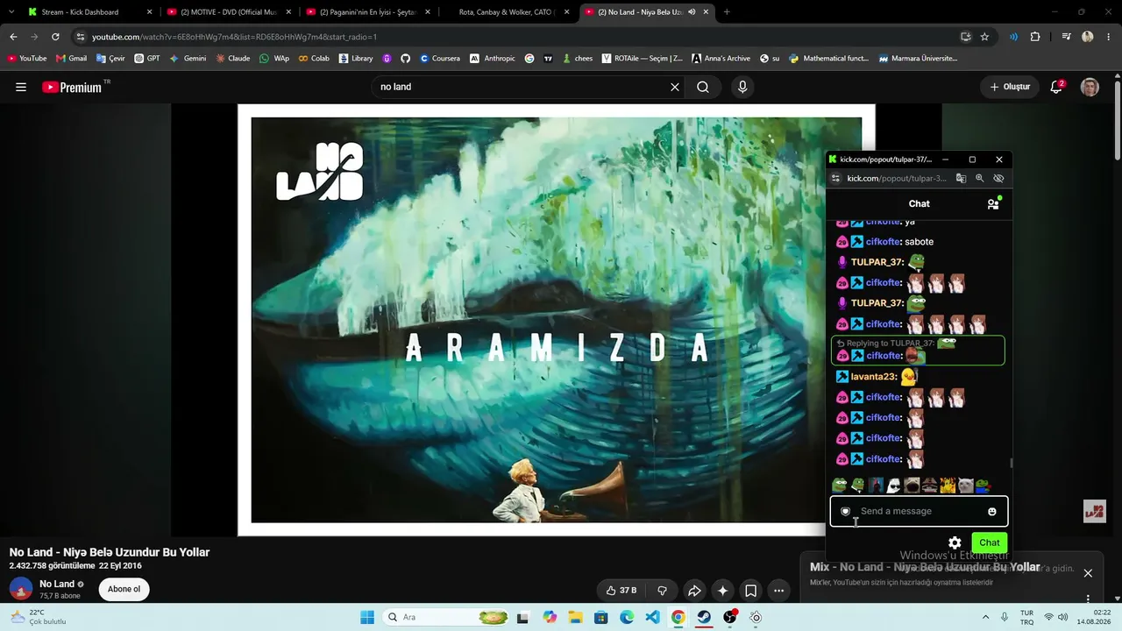Dismiss the Mix playlist popup
Screen dimensions: 1122x631
(1088, 573)
